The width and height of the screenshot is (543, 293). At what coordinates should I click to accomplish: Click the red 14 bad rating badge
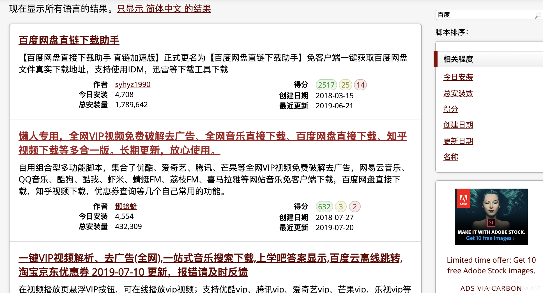[360, 85]
